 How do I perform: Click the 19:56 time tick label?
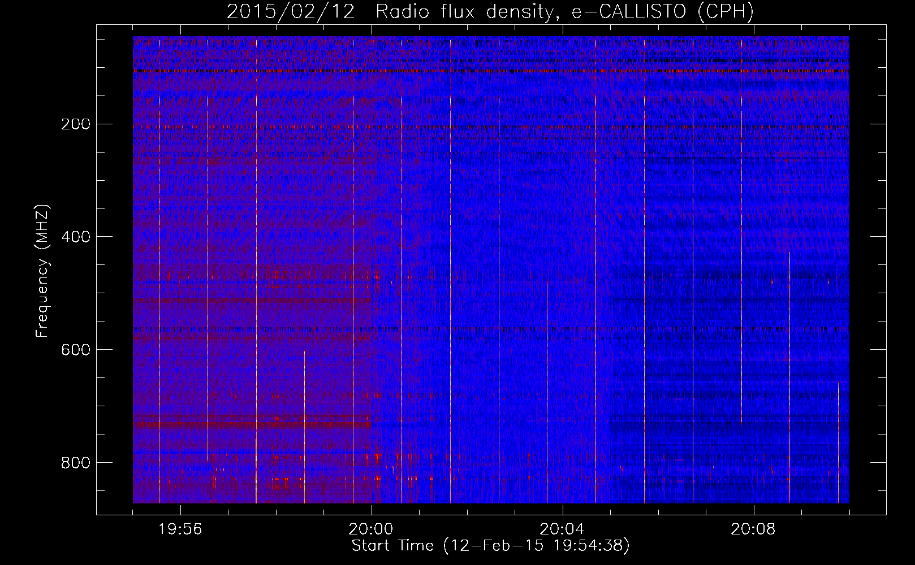(180, 529)
